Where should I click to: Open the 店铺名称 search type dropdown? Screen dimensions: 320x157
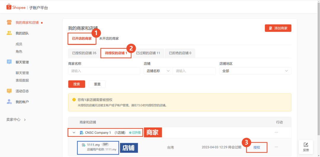[158, 71]
